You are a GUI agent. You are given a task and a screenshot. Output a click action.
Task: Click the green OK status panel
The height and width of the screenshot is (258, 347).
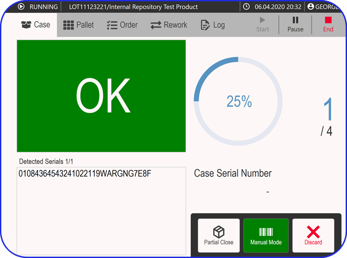(x=101, y=96)
